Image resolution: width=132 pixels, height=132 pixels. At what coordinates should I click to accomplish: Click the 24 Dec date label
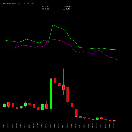[x=33, y=126]
